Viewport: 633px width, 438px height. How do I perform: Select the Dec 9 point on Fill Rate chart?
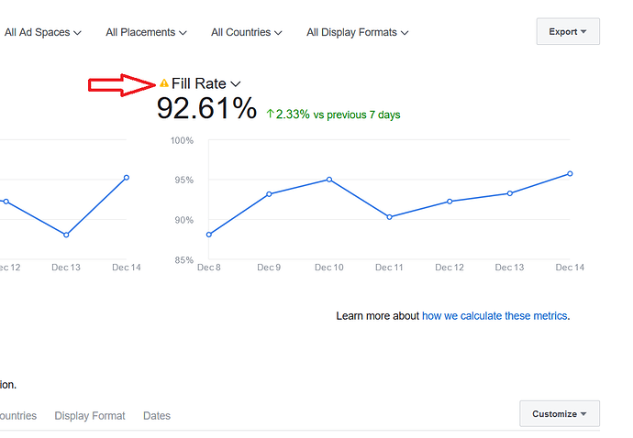(270, 194)
